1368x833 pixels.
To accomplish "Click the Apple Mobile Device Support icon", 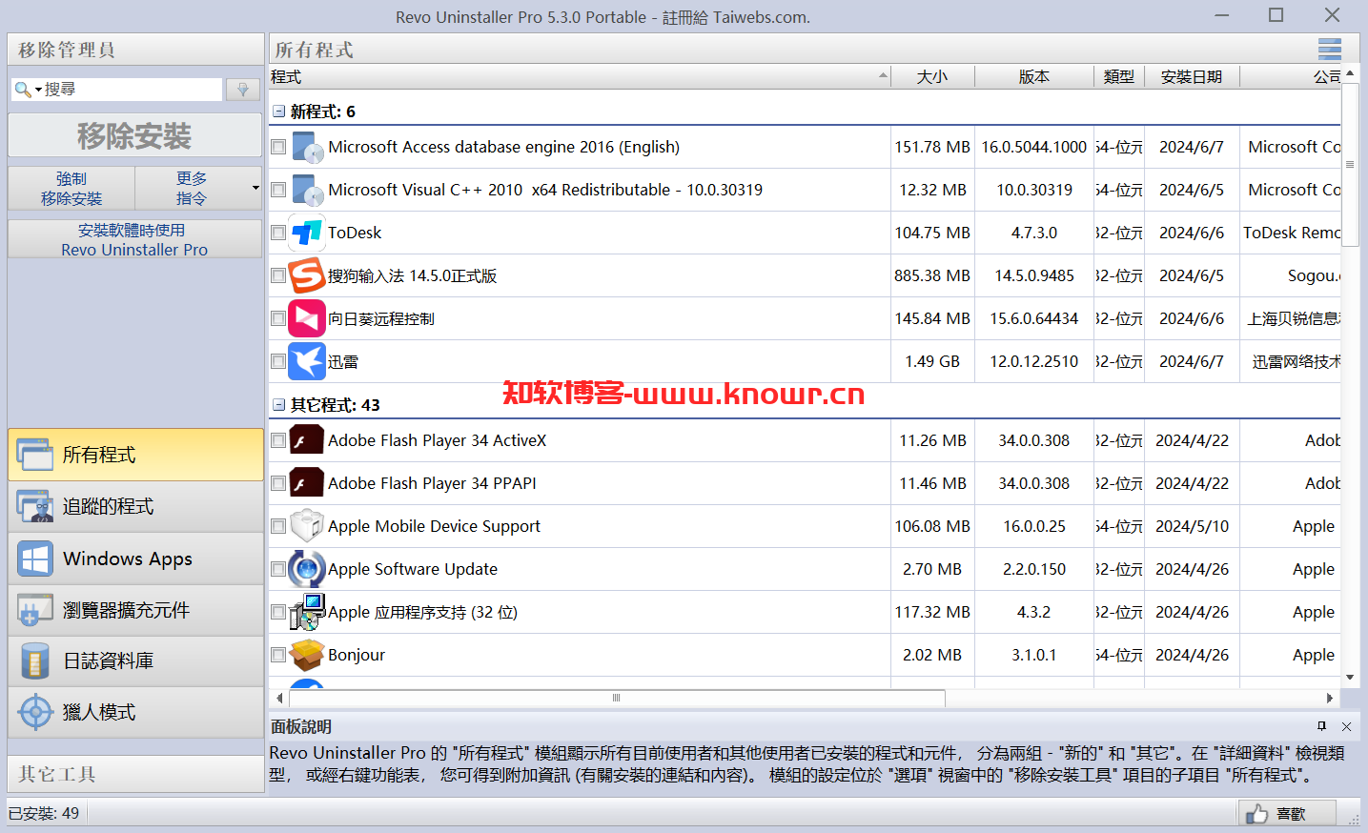I will (x=307, y=526).
